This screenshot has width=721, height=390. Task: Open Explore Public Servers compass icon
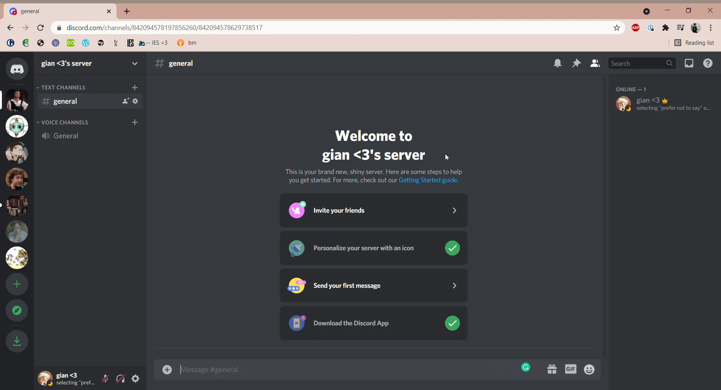coord(17,310)
